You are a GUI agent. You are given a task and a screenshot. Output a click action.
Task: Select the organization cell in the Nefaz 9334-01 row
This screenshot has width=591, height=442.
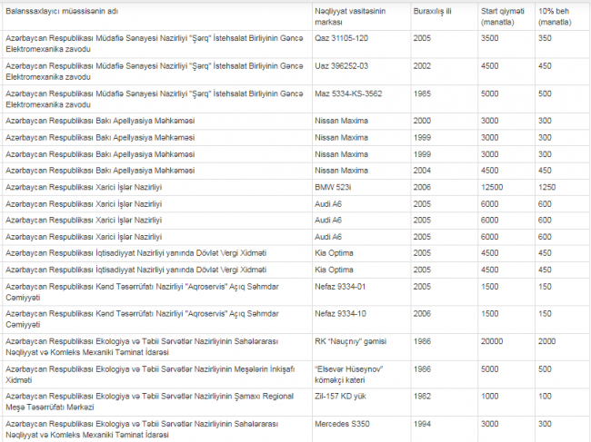(156, 292)
